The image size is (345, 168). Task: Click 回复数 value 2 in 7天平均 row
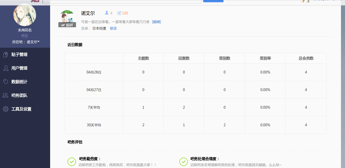tap(184, 107)
